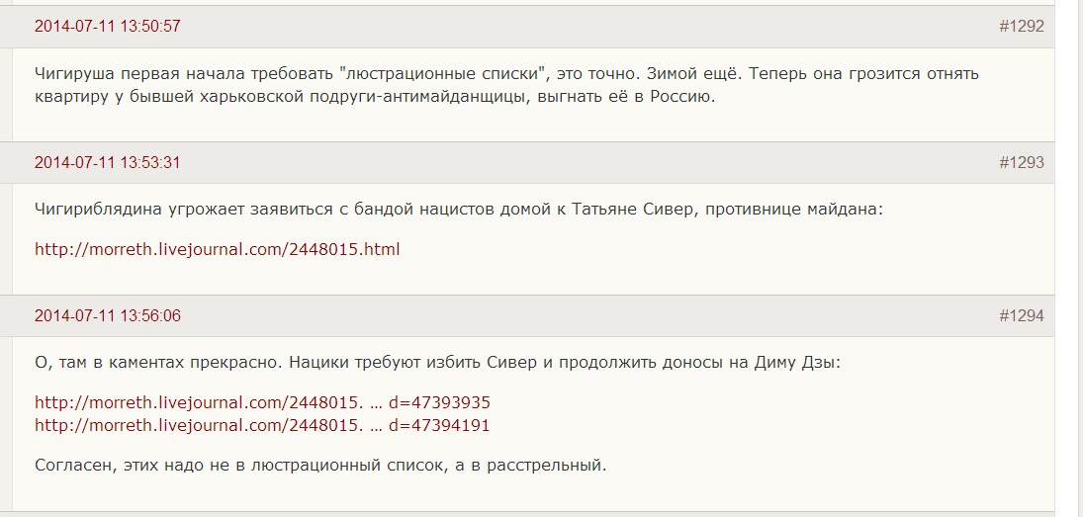This screenshot has height=517, width=1083.
Task: Click the body text of post #1292
Action: tap(396, 86)
